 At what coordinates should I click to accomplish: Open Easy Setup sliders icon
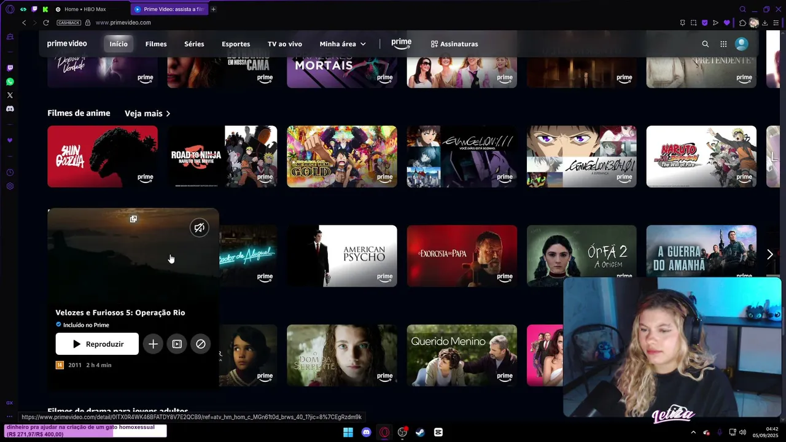click(x=776, y=23)
